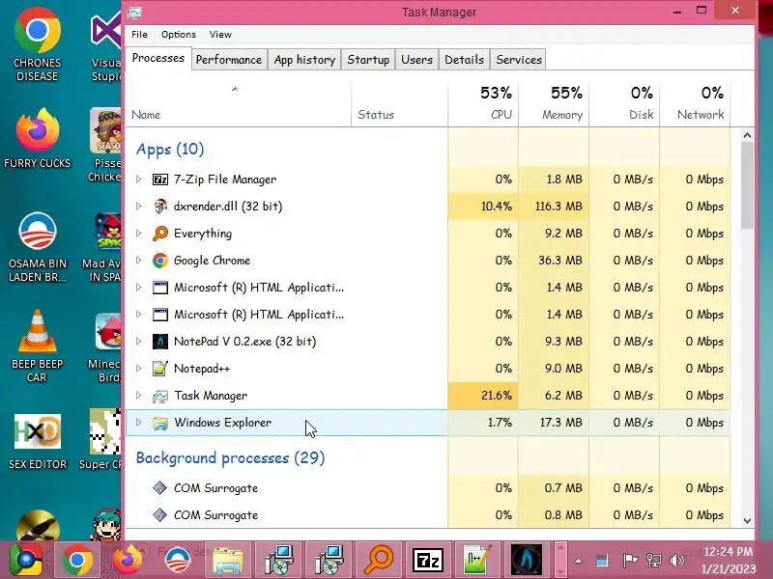Select the second Microsoft (R) HTML Application row
The image size is (773, 579).
click(x=428, y=315)
